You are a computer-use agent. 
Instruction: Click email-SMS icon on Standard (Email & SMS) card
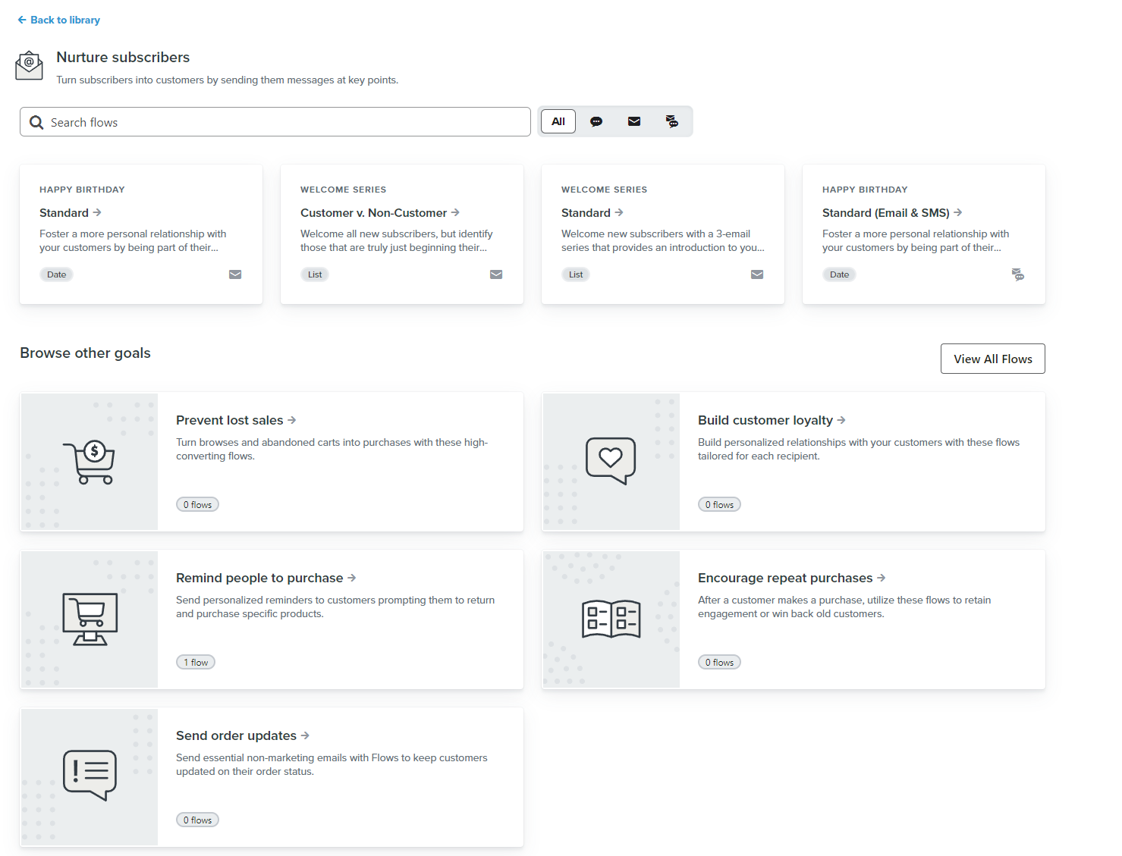pyautogui.click(x=1018, y=274)
